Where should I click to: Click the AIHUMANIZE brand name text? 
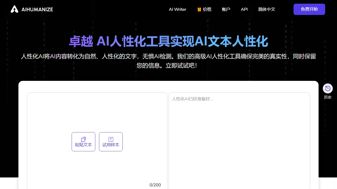[37, 9]
